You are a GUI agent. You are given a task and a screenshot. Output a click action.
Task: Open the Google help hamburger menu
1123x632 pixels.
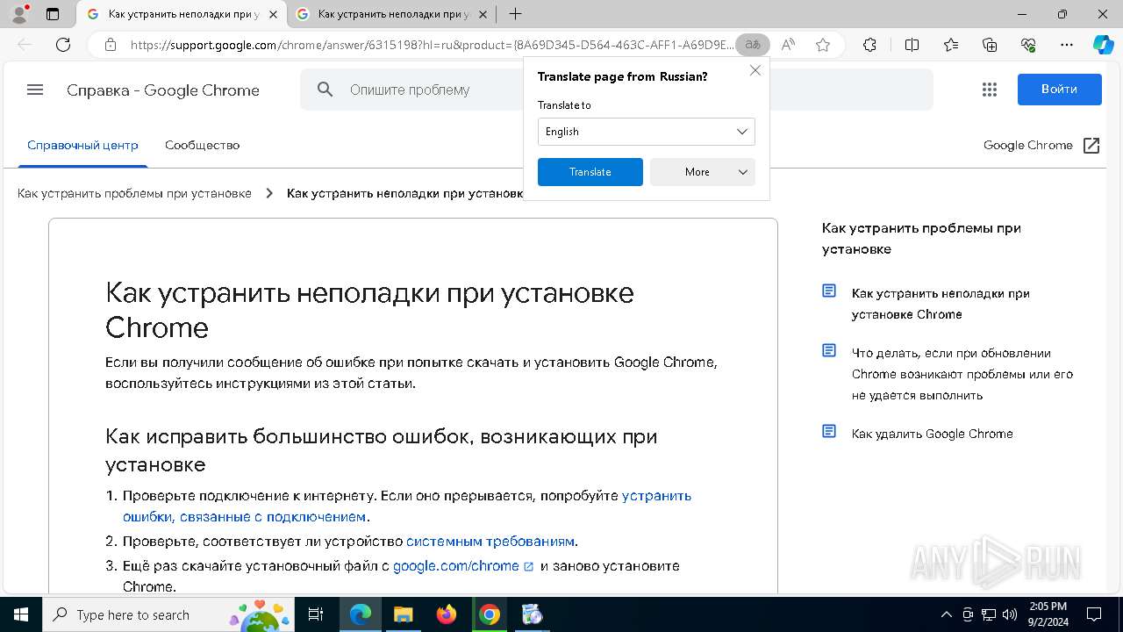[x=35, y=90]
